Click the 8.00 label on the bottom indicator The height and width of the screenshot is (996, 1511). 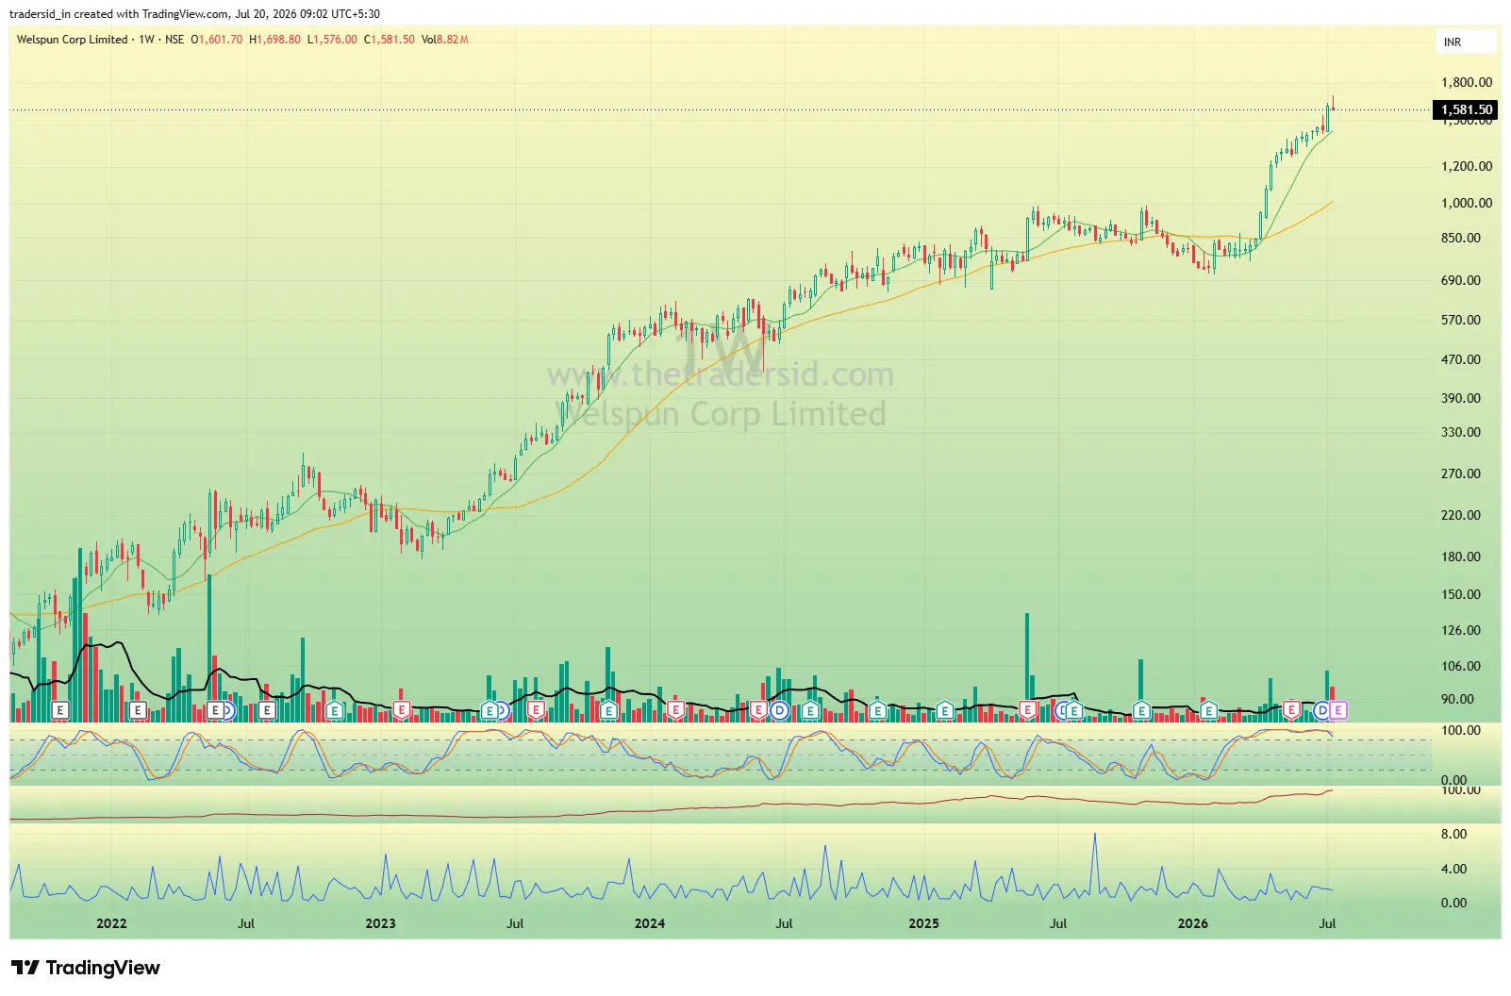1454,834
